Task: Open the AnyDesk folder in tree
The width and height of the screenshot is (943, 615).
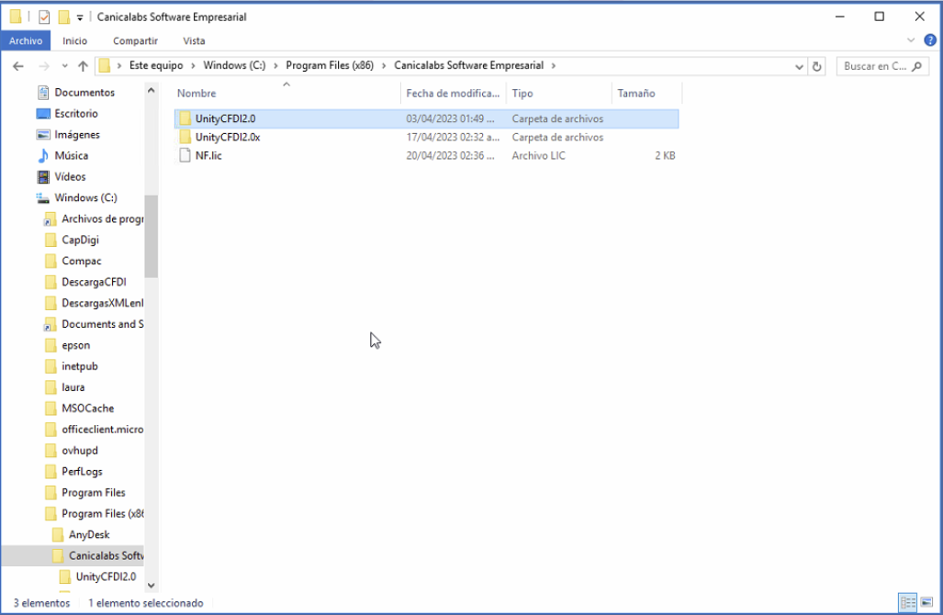Action: [x=89, y=534]
